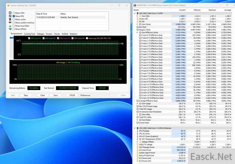The width and height of the screenshot is (235, 164).
Task: Click the voltage icon next to Uncore VID
Action: [137, 19]
